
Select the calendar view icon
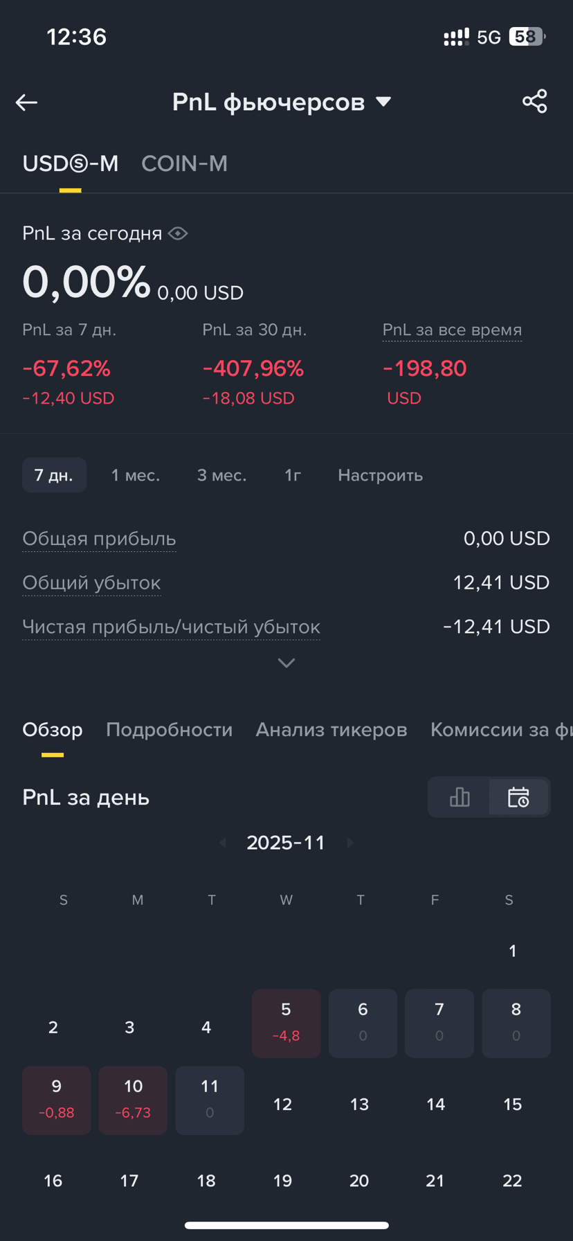coord(518,797)
